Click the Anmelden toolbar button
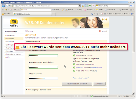 124,10
